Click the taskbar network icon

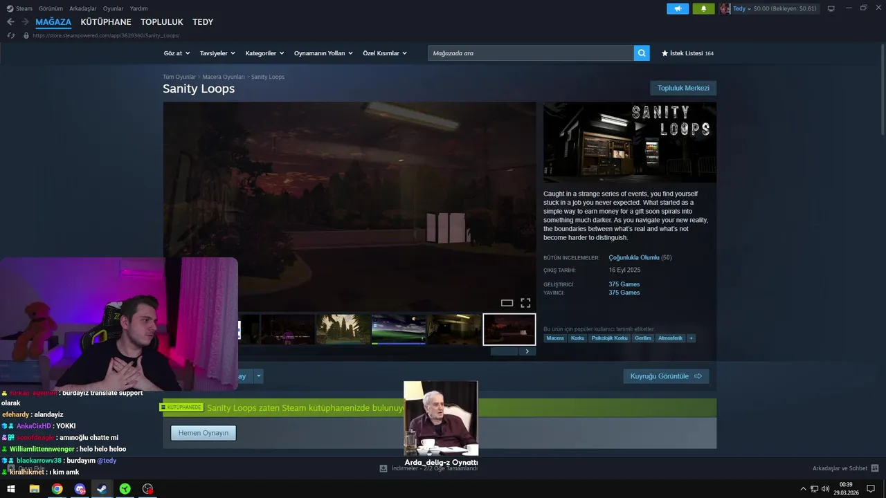pyautogui.click(x=814, y=489)
